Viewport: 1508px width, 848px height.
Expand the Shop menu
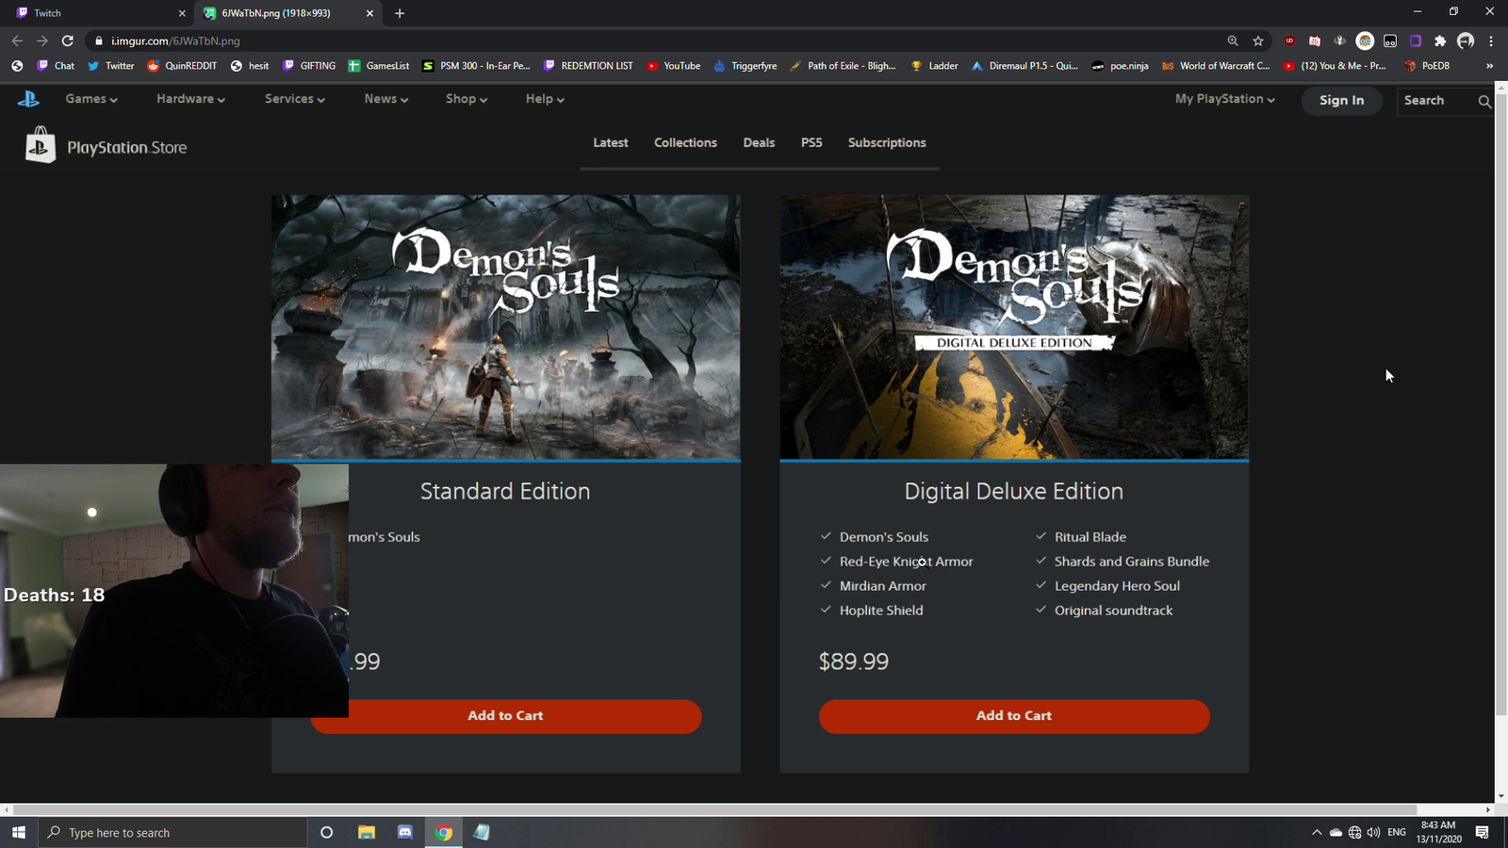467,99
